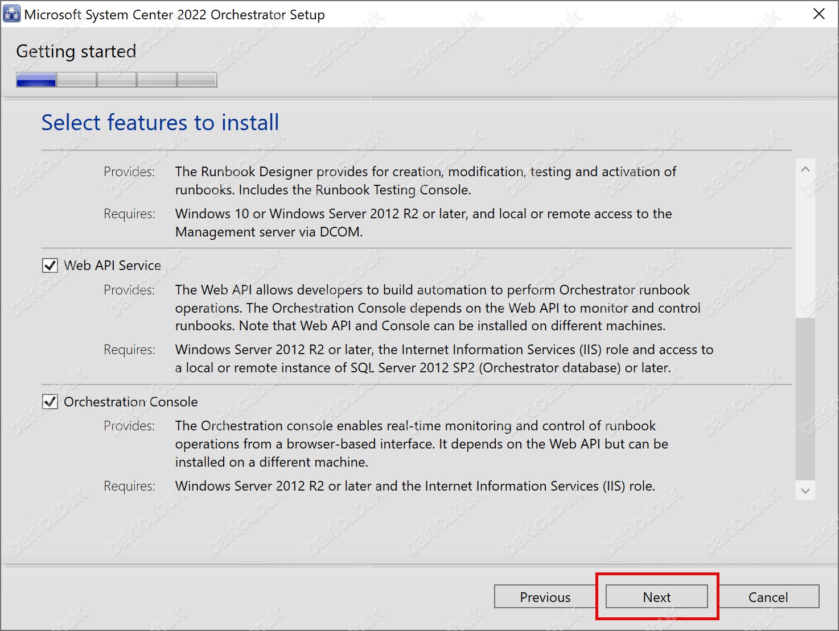
Task: Click the Web API Service 'Requires:' label
Action: [129, 350]
